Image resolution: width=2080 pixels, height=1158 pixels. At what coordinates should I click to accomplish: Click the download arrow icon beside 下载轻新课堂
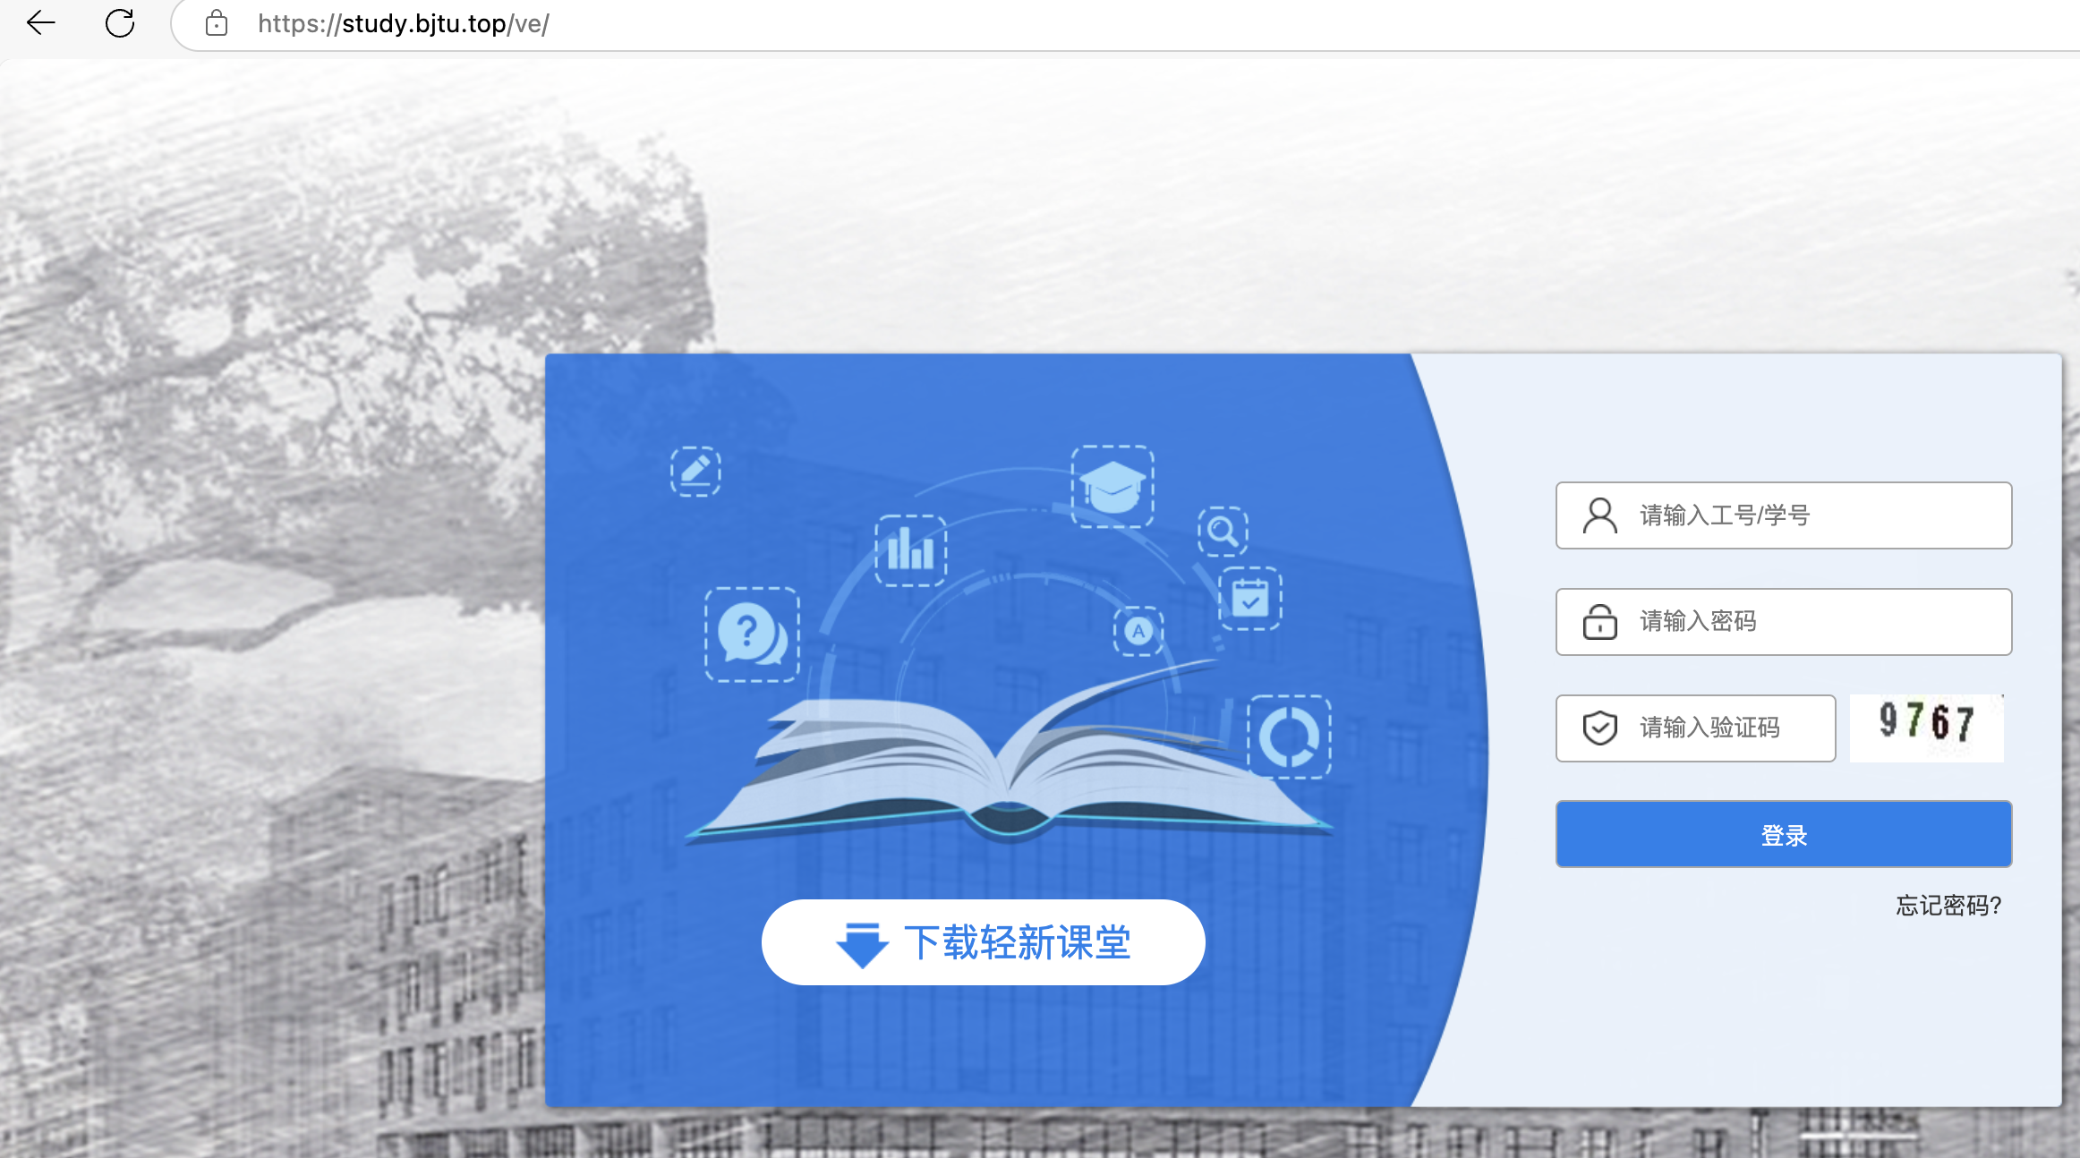click(862, 945)
